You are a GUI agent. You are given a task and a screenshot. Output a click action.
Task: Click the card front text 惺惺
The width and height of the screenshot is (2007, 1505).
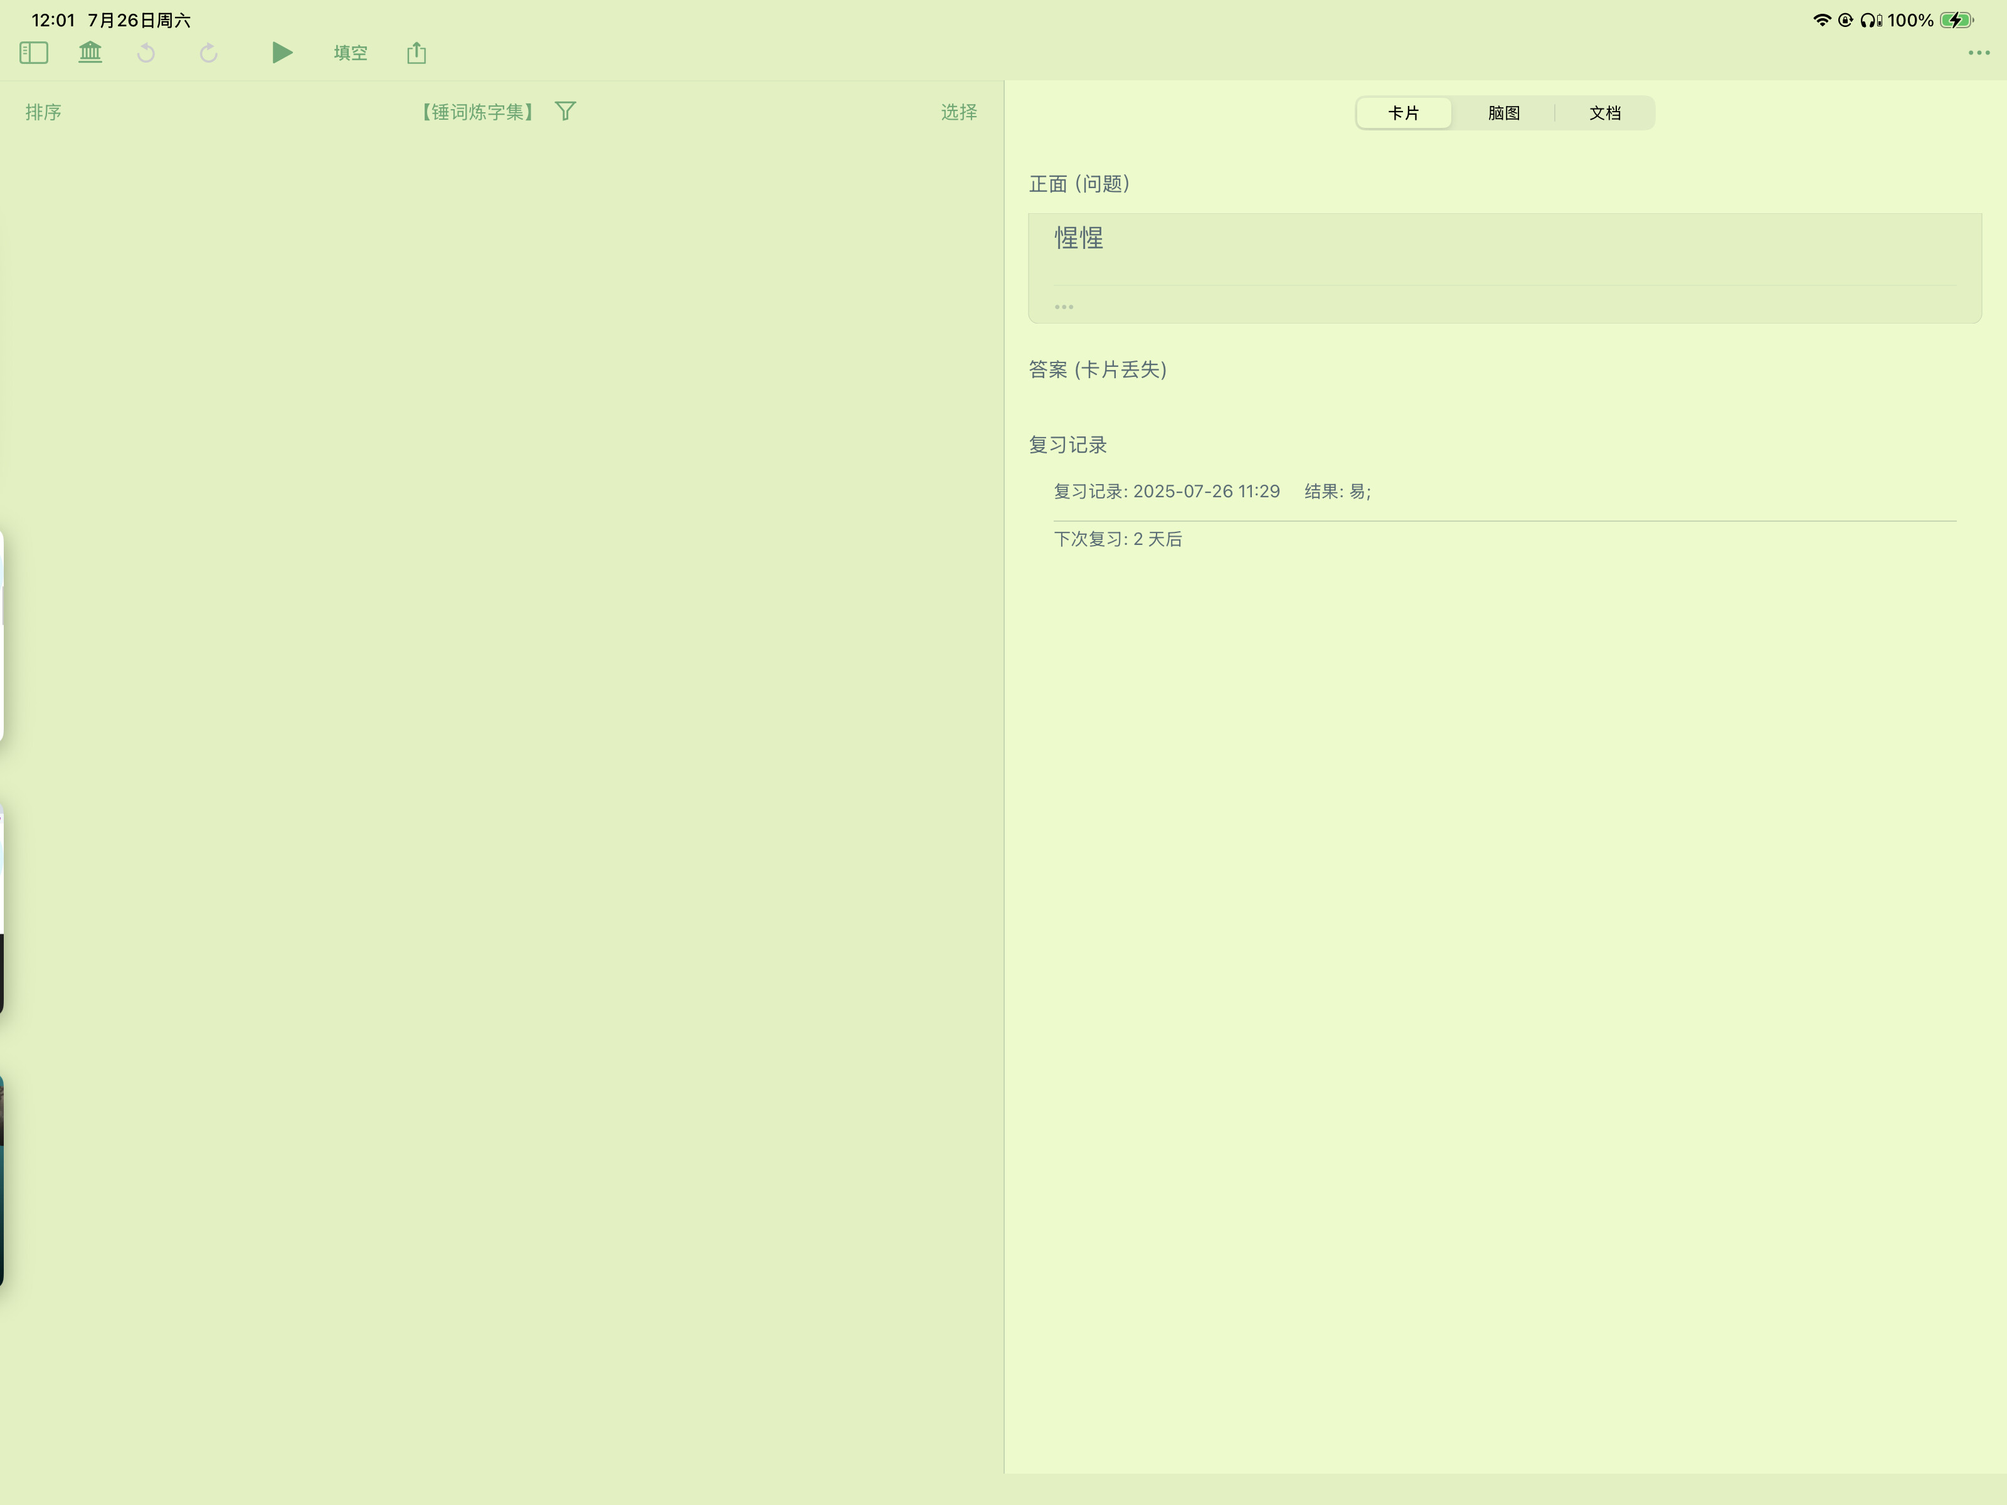pyautogui.click(x=1079, y=238)
